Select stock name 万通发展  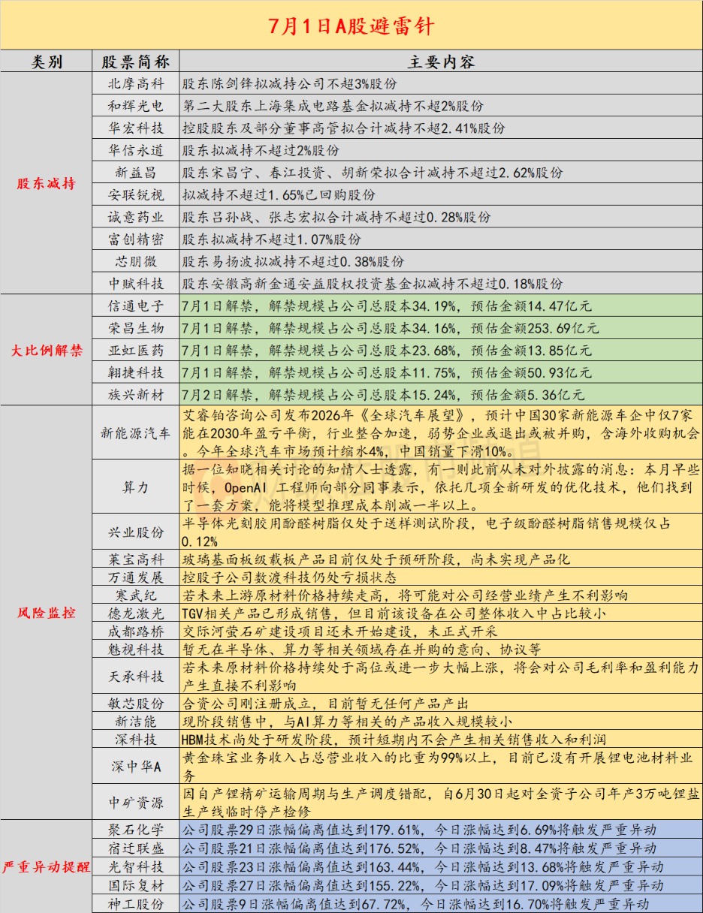[136, 577]
